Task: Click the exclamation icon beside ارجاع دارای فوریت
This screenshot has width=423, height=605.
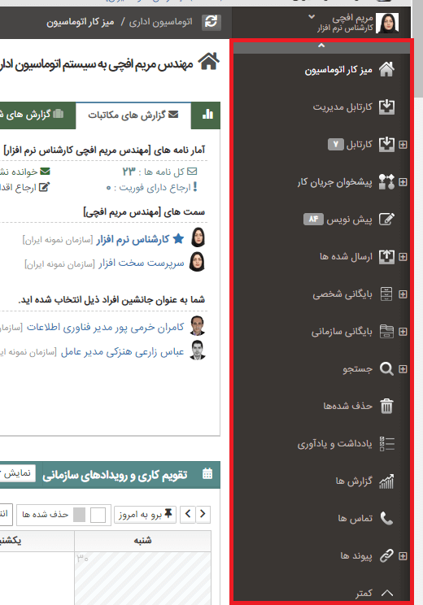Action: [x=195, y=187]
